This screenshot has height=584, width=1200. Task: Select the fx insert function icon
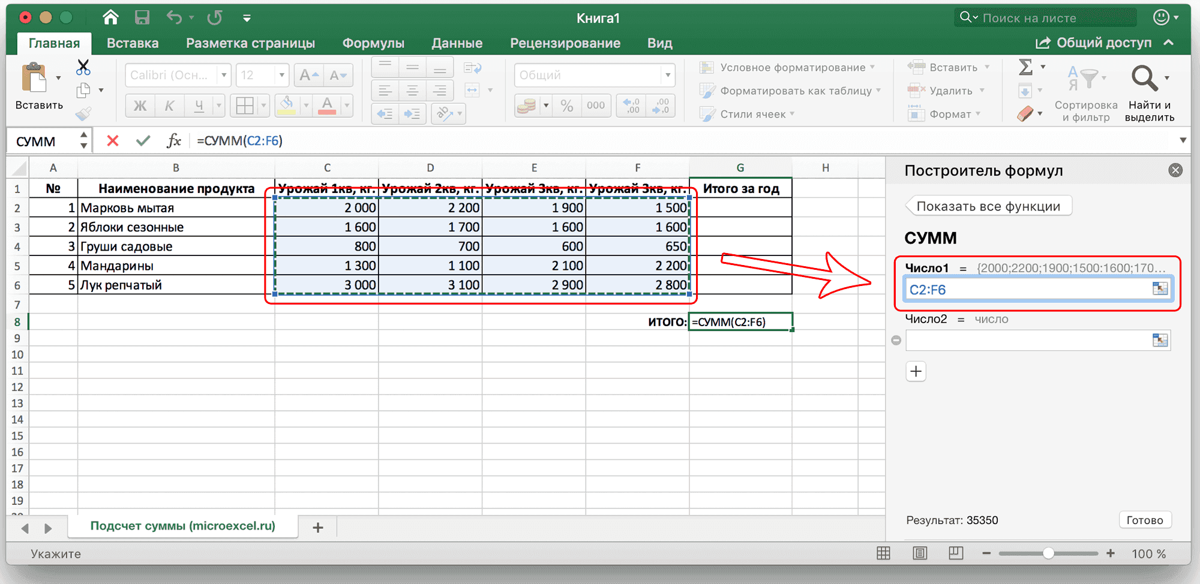coord(174,141)
